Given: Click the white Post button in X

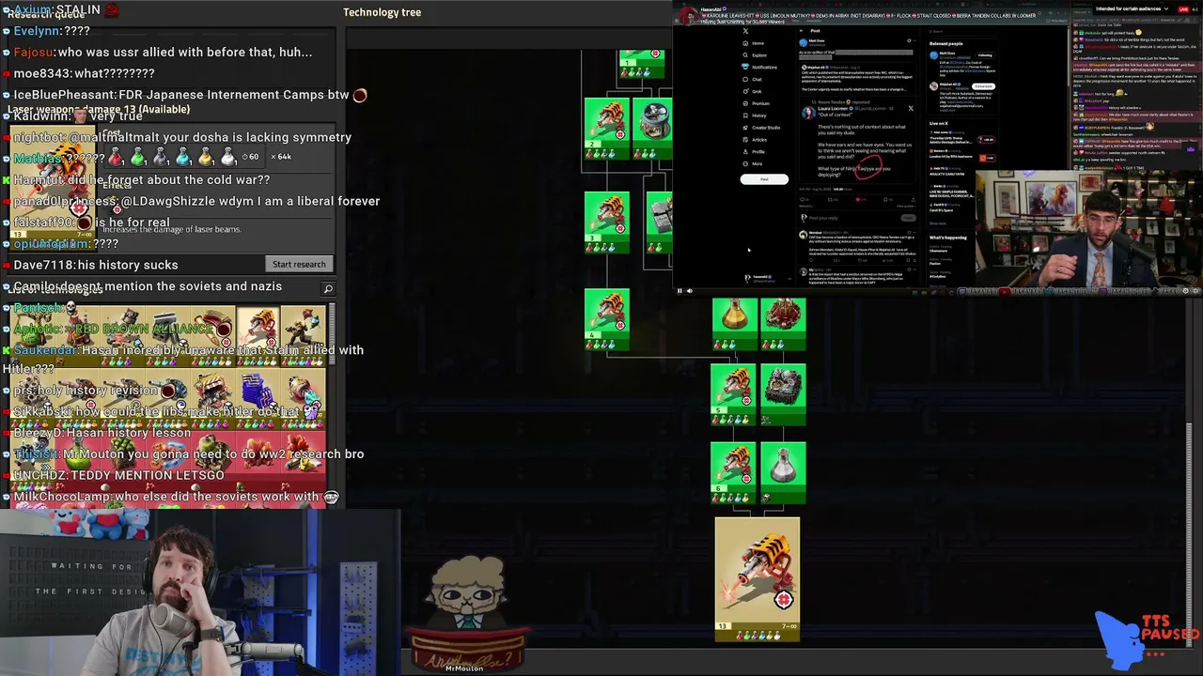Looking at the screenshot, I should (x=764, y=179).
